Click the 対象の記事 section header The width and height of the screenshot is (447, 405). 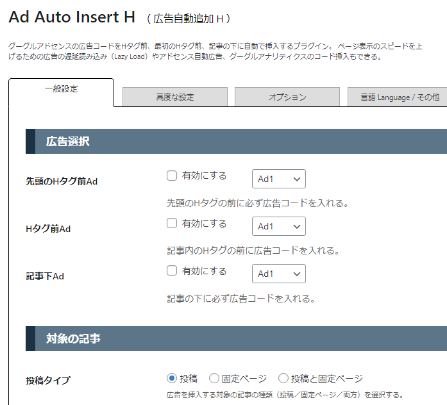point(237,338)
